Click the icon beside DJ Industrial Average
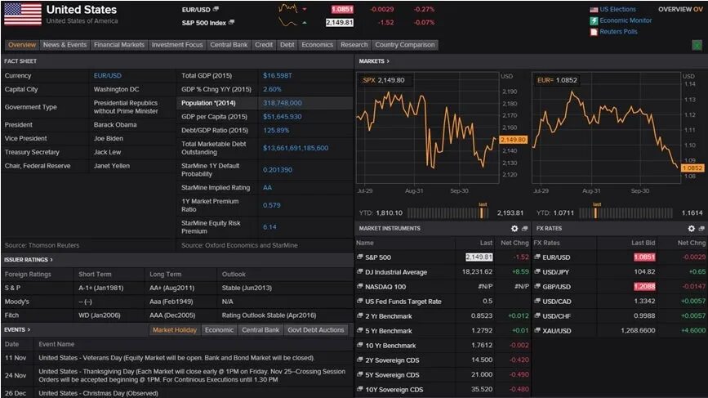 click(x=360, y=272)
